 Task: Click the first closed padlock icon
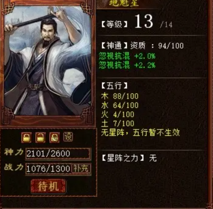[x=26, y=137]
